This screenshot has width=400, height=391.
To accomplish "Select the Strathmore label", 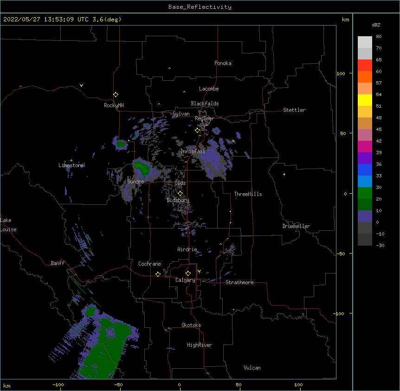I will 239,282.
